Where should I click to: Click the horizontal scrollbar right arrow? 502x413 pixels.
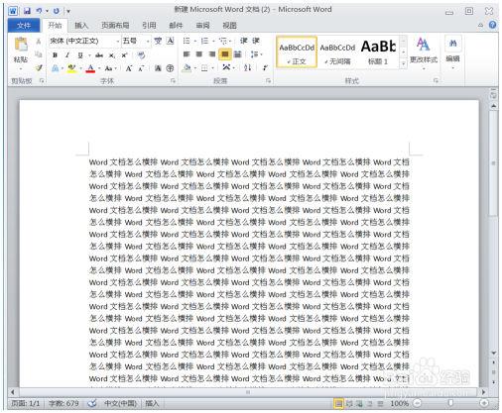coord(483,392)
